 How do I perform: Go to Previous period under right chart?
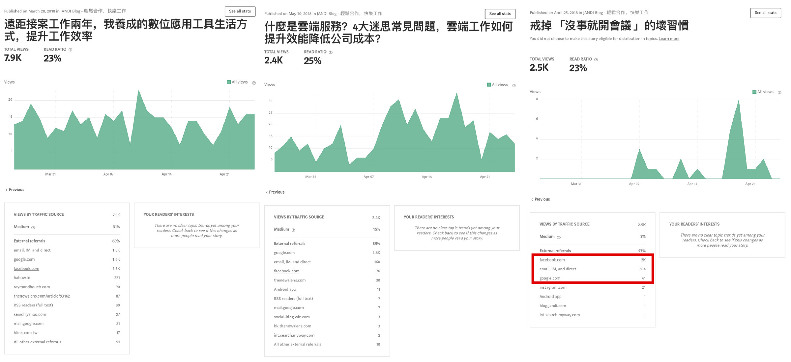coord(541,199)
